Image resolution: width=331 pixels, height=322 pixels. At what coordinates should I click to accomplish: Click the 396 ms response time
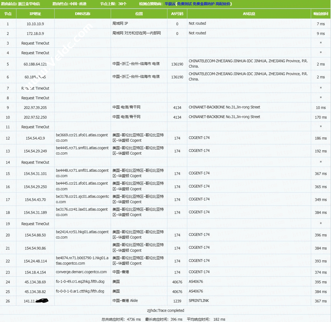(x=321, y=235)
